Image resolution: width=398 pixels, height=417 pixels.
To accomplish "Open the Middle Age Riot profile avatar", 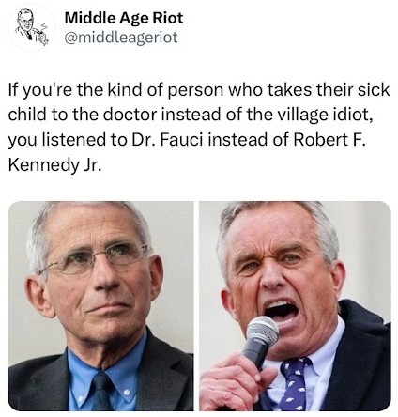I will click(31, 27).
